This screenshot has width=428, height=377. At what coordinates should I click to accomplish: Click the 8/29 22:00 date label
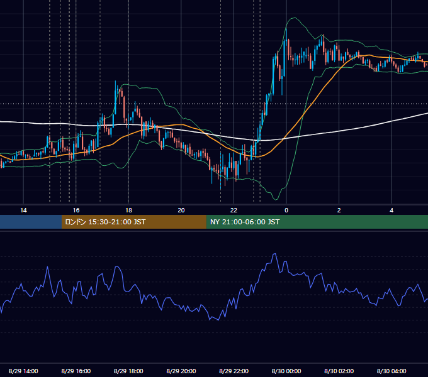pos(234,371)
